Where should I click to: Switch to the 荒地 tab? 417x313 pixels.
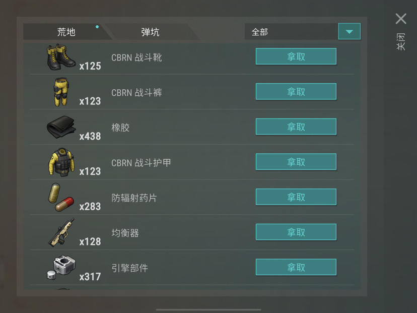66,32
